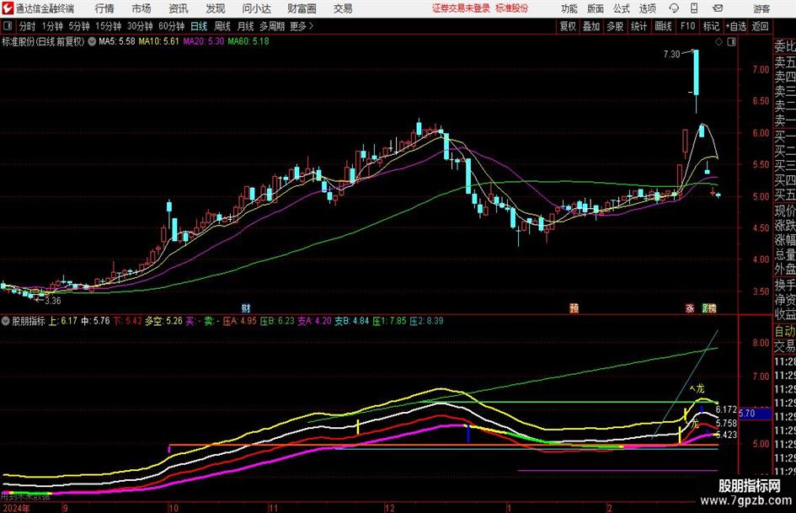Screen dimensions: 796x513
Task: Click the 标记 mark button
Action: click(x=711, y=26)
